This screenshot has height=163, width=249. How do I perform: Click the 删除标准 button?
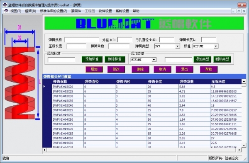[x=115, y=59]
